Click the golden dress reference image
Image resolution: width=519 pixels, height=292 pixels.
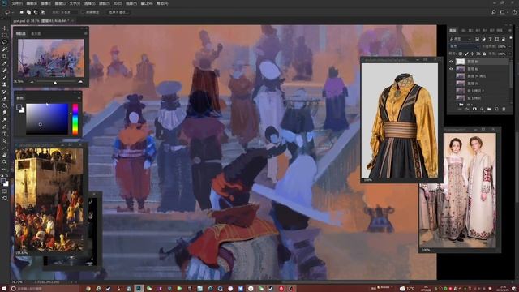pos(400,121)
